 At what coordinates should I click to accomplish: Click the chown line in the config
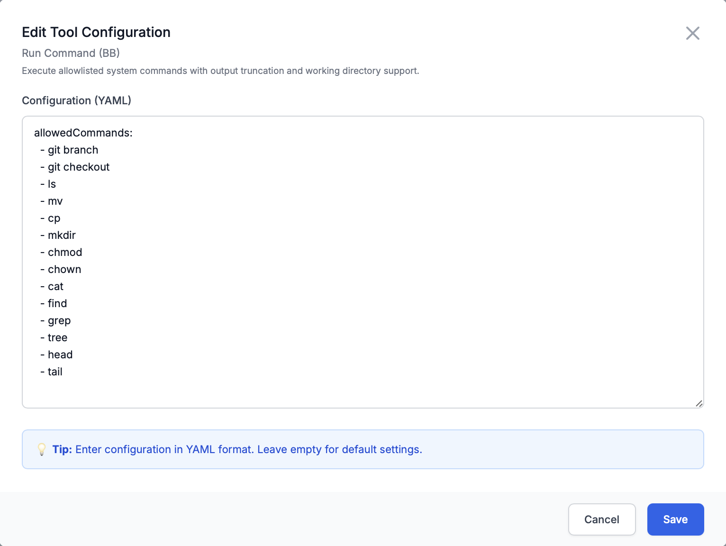click(x=64, y=269)
